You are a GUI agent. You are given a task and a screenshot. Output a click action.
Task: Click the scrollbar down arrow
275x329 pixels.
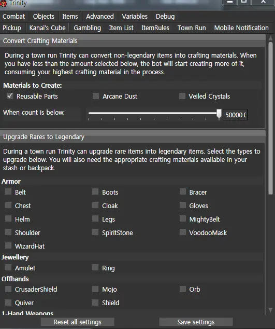click(270, 310)
